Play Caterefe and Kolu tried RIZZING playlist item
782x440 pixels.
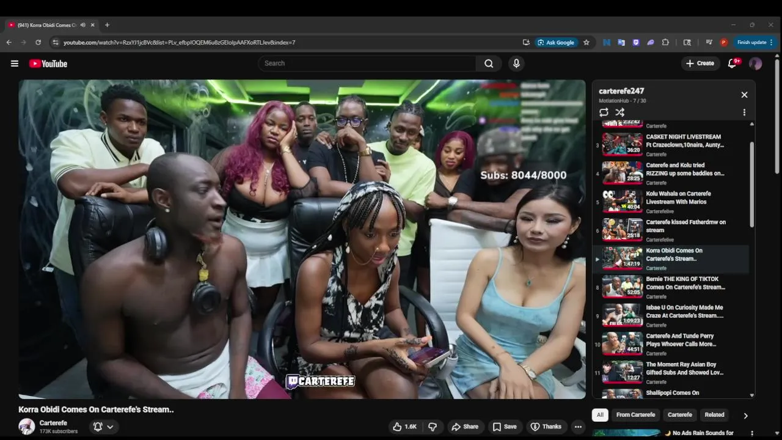tap(670, 174)
